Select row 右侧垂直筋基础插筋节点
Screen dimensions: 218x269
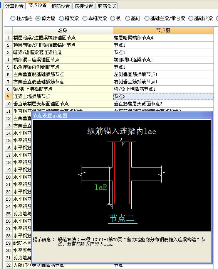pyautogui.click(x=63, y=82)
